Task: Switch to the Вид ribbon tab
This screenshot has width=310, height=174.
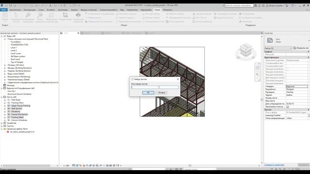Action: point(122,10)
